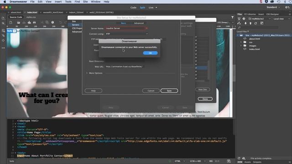Select CSS Preprocessors in Site Setup sidebar

tap(77, 28)
